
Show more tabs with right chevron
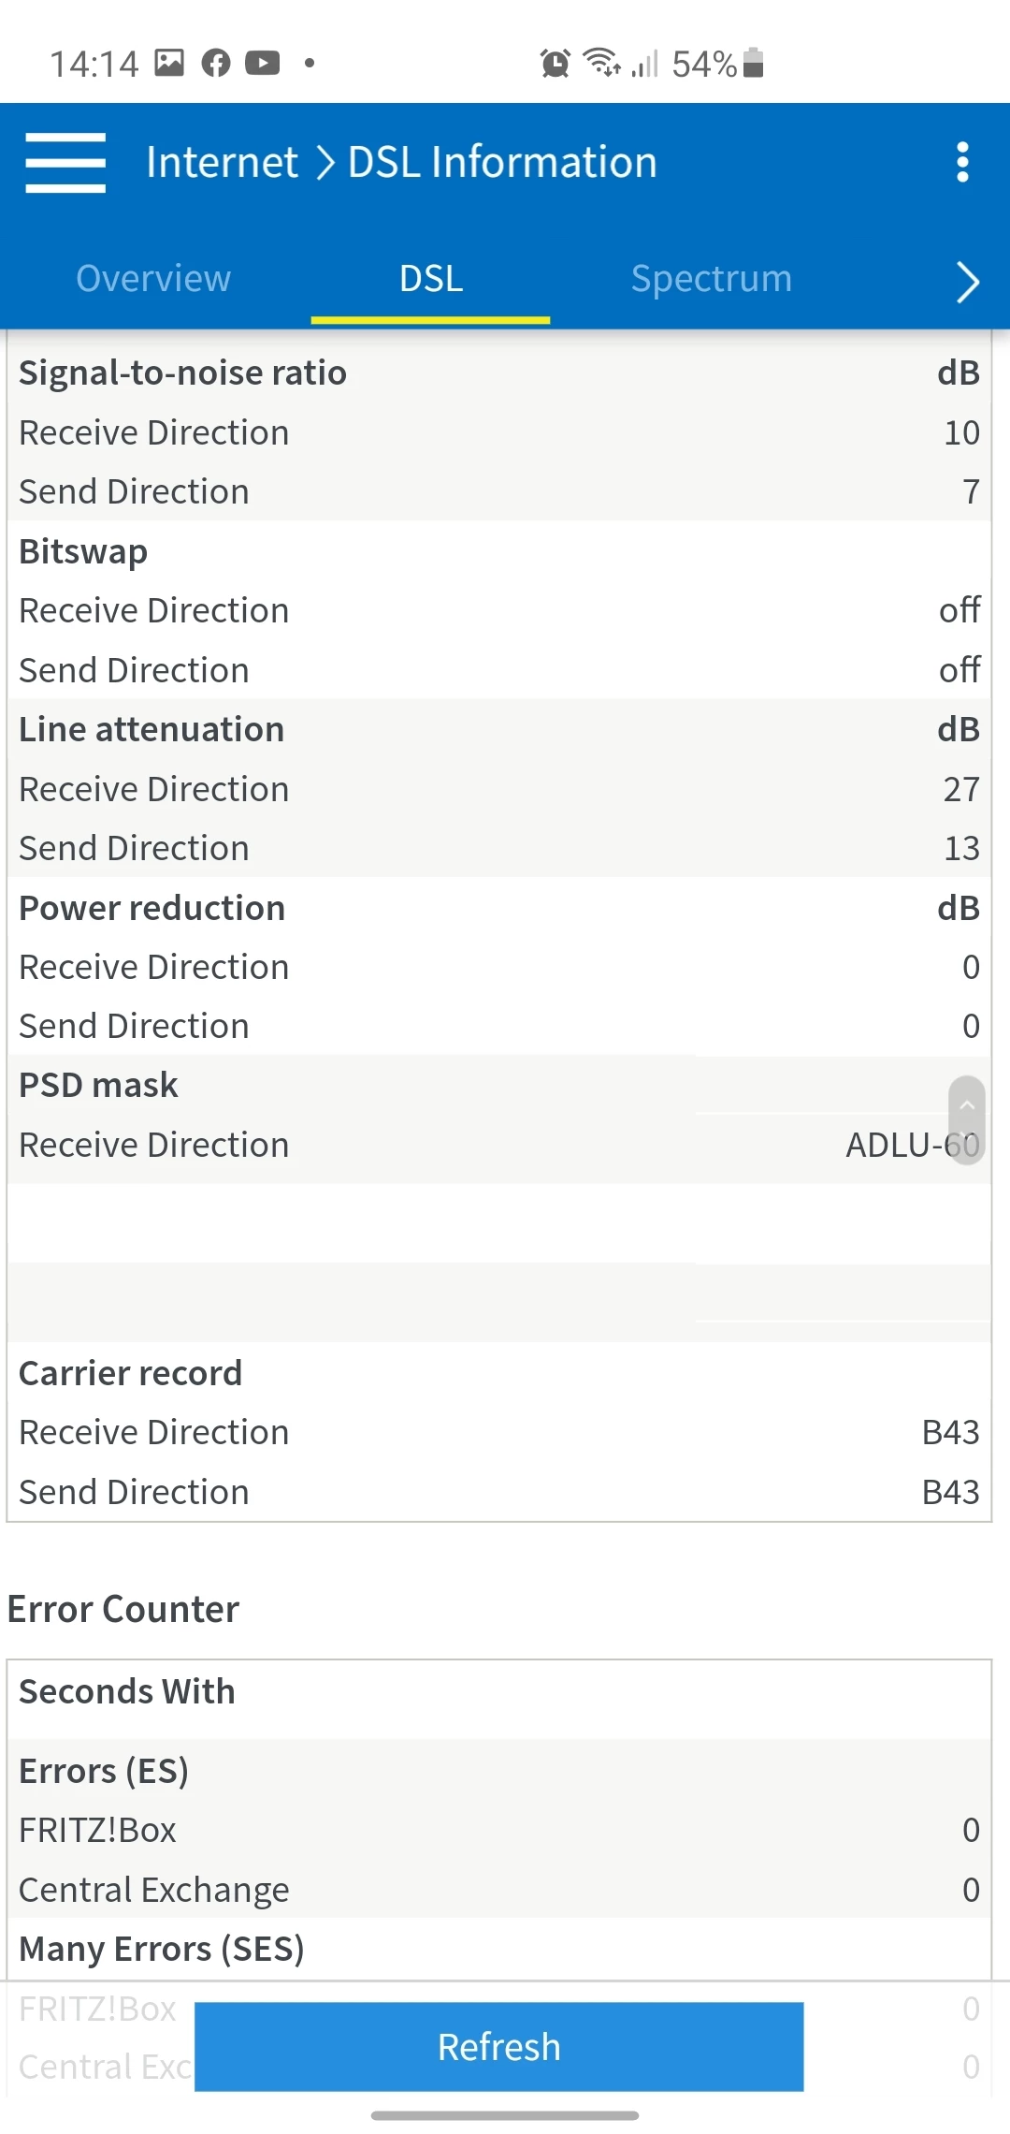[x=968, y=282]
